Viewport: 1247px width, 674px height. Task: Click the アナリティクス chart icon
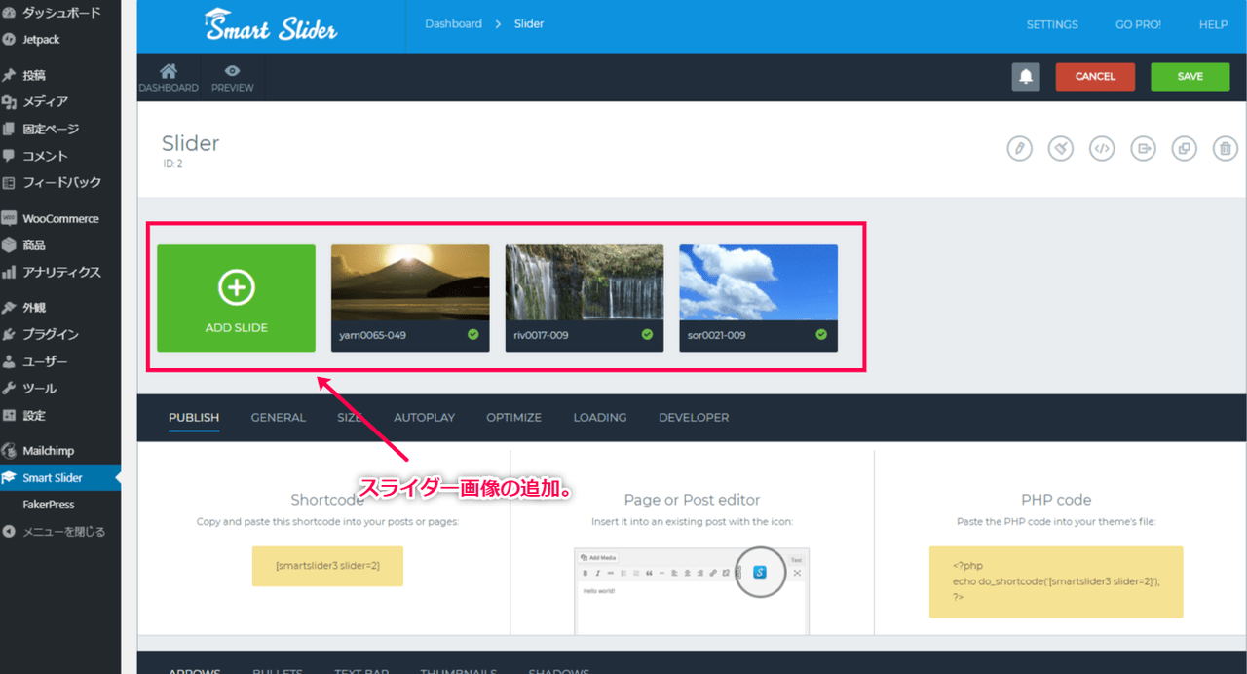[10, 272]
